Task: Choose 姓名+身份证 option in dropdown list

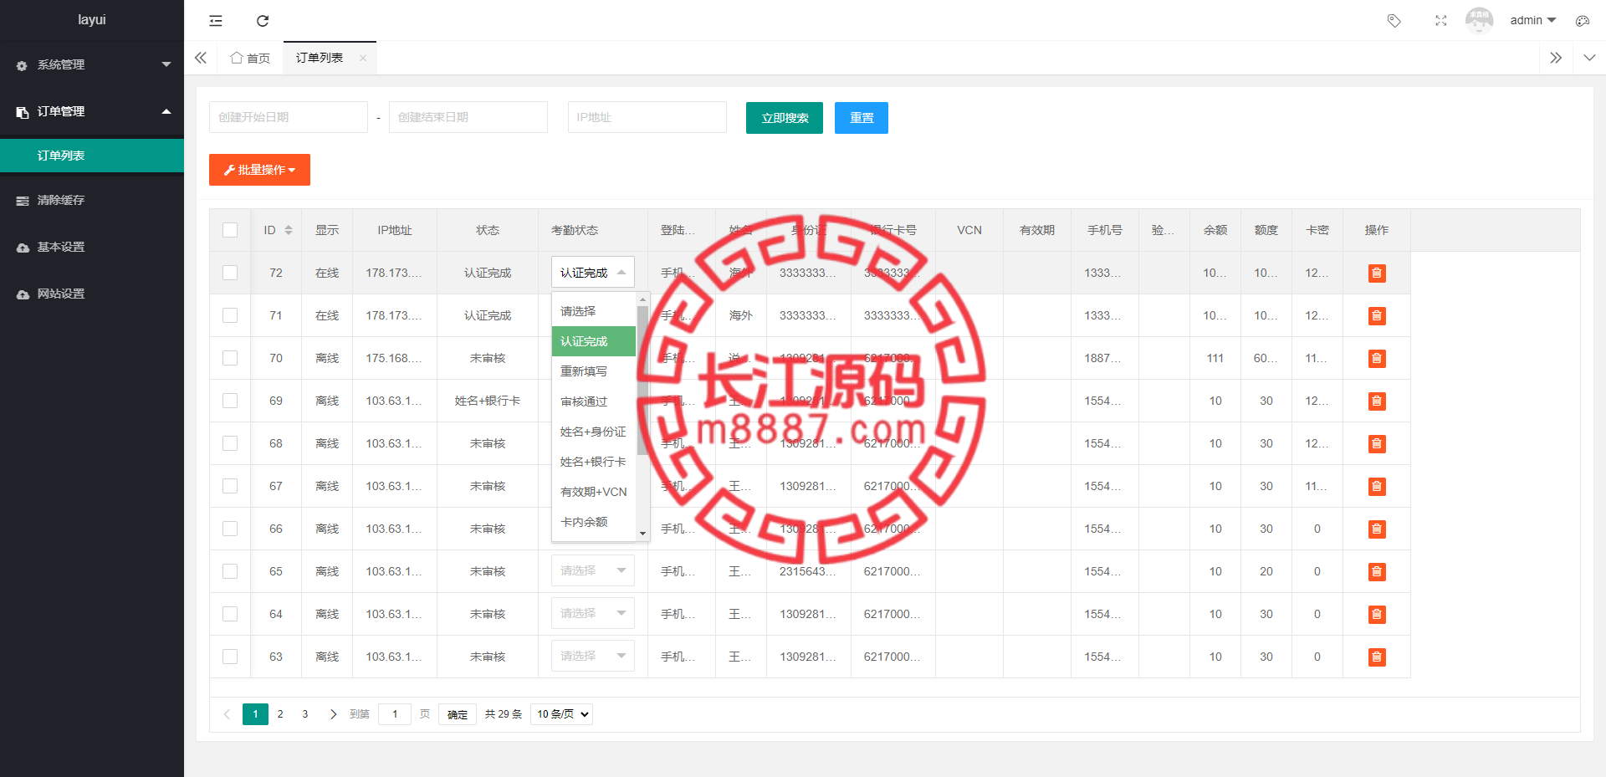Action: tap(593, 432)
